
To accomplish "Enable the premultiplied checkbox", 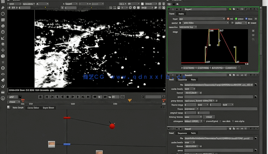I will (203, 121).
